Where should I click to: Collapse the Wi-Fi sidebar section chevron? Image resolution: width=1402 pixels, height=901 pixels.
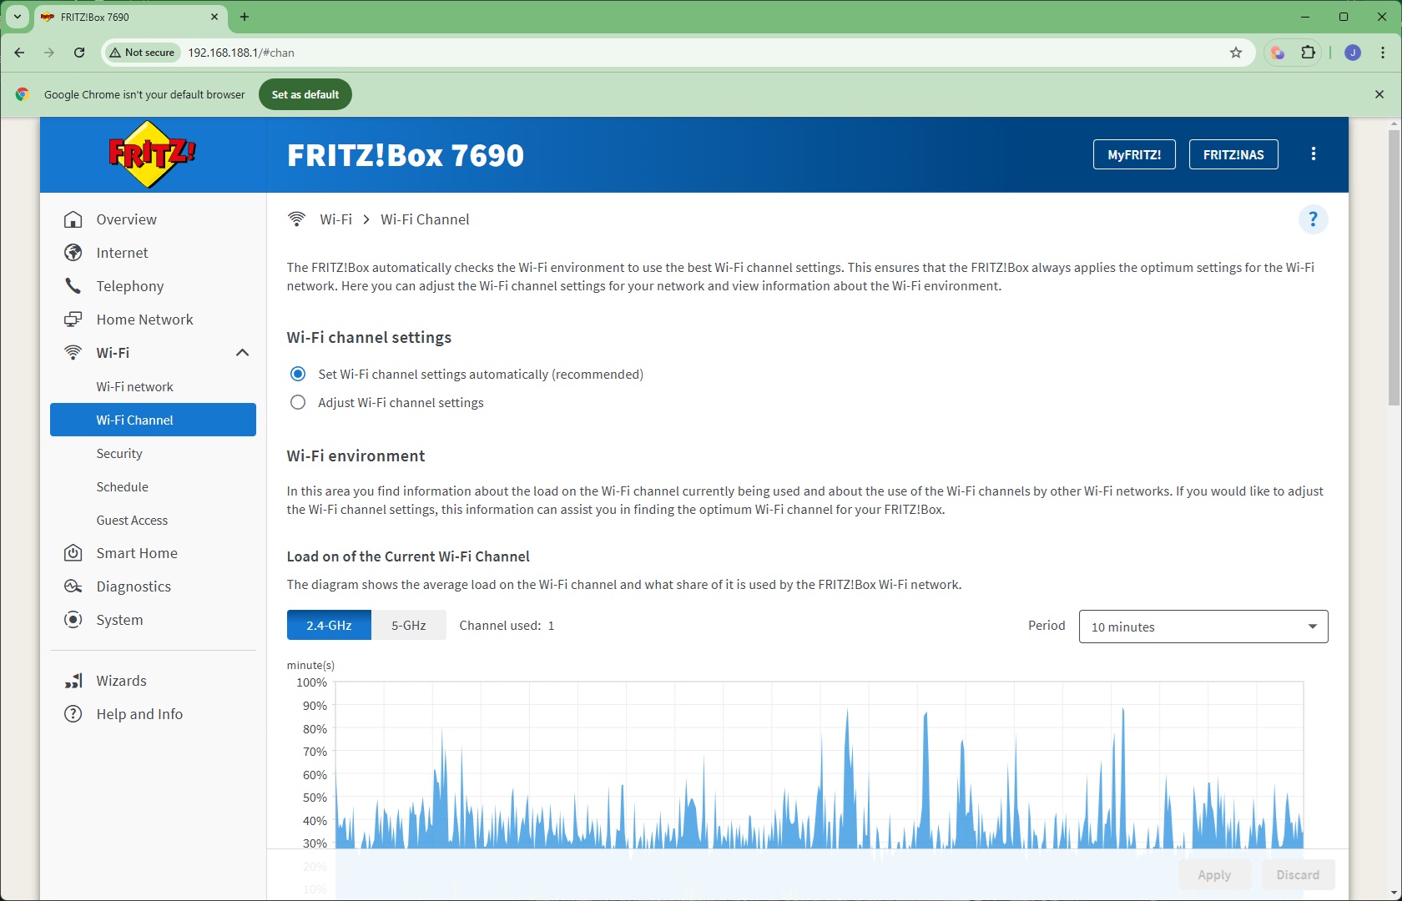[x=242, y=353]
